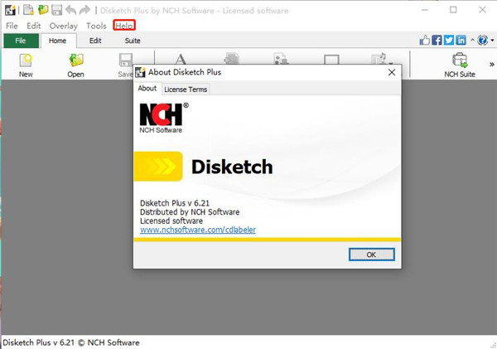Click the Save button in the ribbon
The height and width of the screenshot is (349, 497).
click(x=126, y=65)
